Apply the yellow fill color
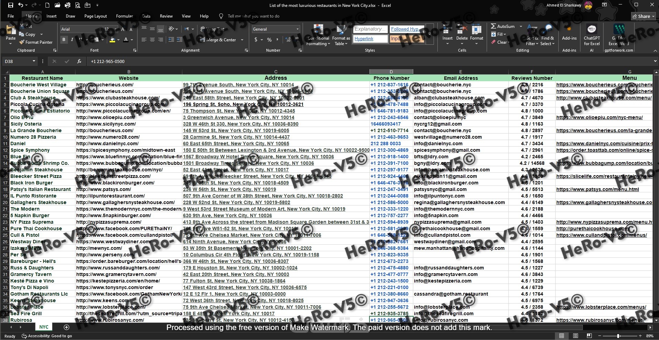 pos(112,40)
